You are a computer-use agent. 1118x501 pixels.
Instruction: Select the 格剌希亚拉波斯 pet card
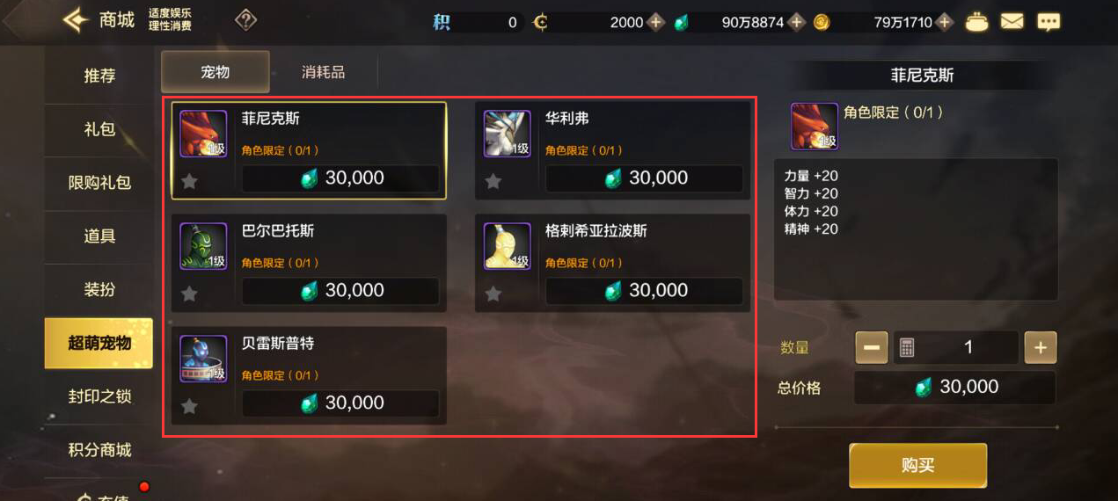tap(613, 263)
